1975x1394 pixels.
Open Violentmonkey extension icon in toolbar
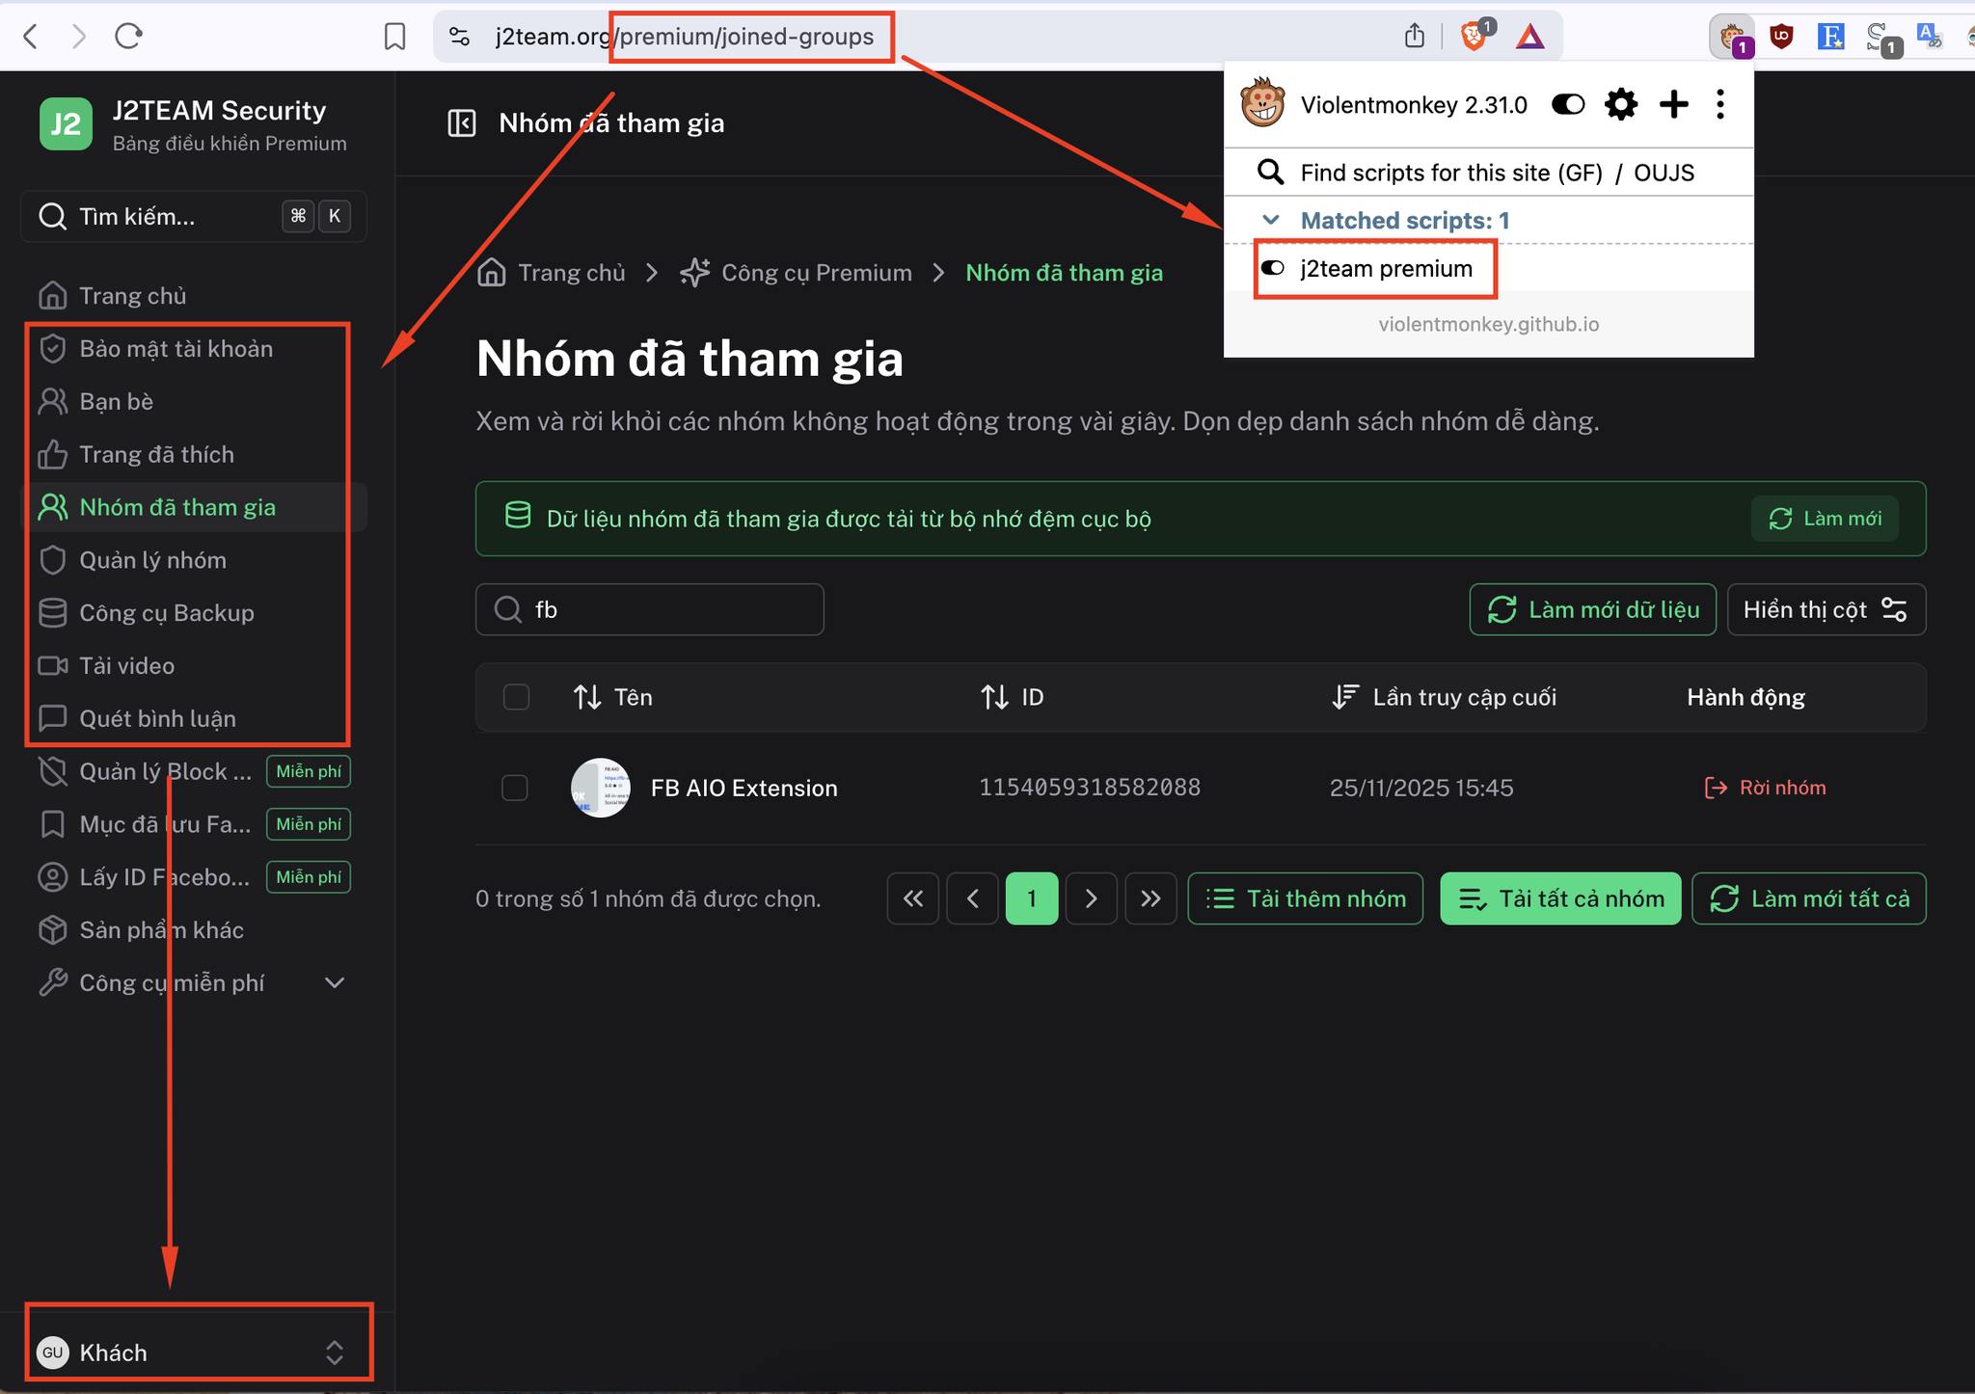tap(1733, 37)
